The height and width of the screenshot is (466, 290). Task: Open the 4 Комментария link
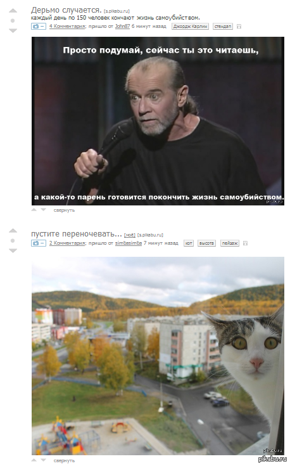point(67,27)
